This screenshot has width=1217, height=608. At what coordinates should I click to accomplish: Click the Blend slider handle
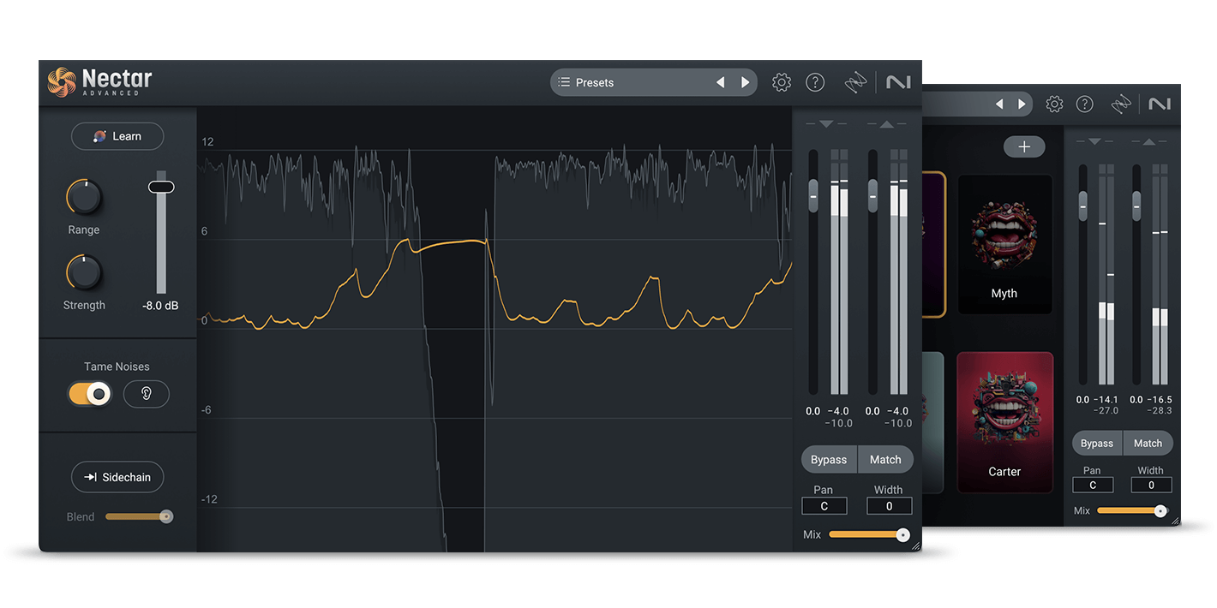pos(166,516)
